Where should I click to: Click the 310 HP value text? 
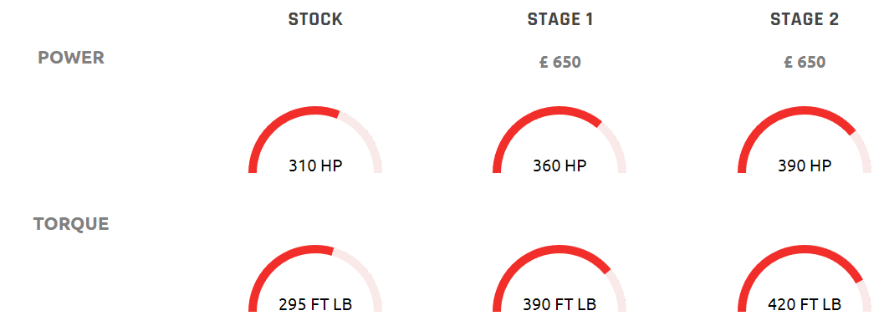click(x=315, y=166)
